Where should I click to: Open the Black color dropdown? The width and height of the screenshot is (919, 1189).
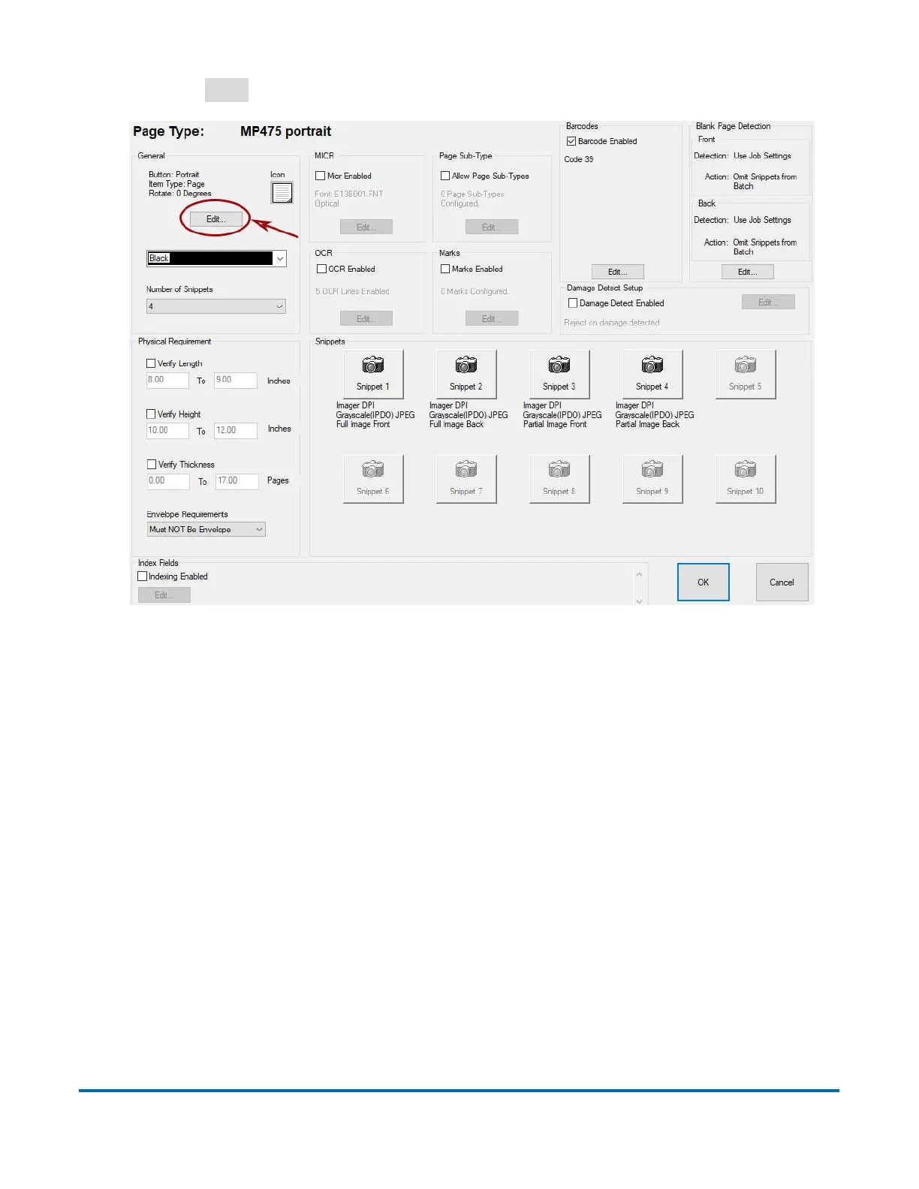tap(280, 258)
